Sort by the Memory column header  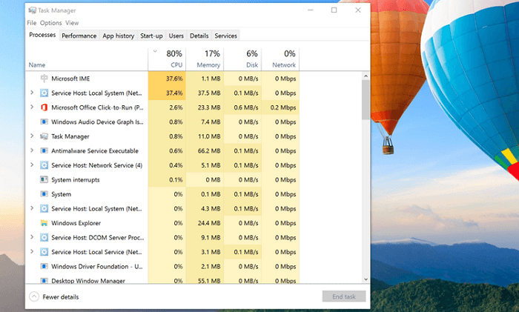[205, 59]
